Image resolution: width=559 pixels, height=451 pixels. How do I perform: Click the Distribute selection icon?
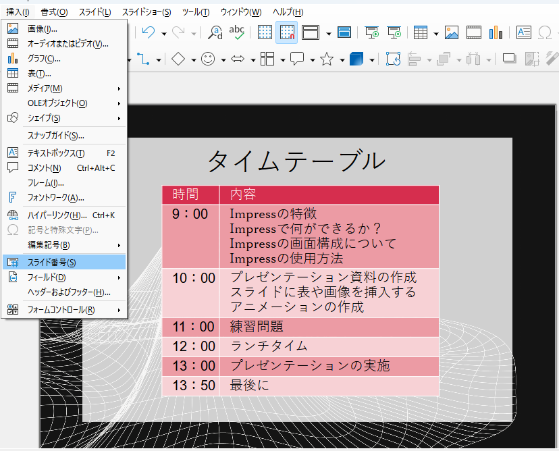point(473,59)
